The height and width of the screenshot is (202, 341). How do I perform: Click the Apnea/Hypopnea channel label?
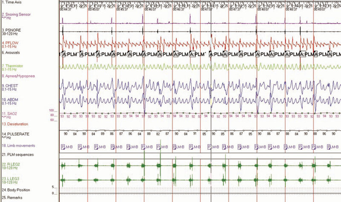[18, 76]
